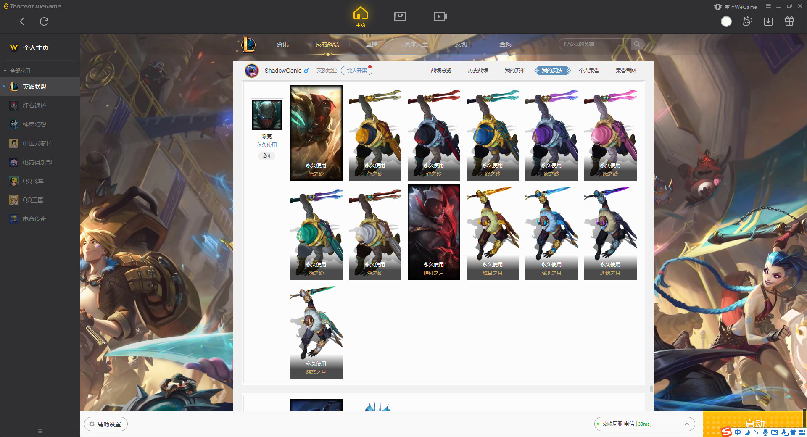
Task: Open the 腥红之月 skin card
Action: tap(434, 232)
